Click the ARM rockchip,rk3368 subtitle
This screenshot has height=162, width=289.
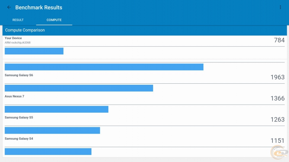tap(18, 43)
